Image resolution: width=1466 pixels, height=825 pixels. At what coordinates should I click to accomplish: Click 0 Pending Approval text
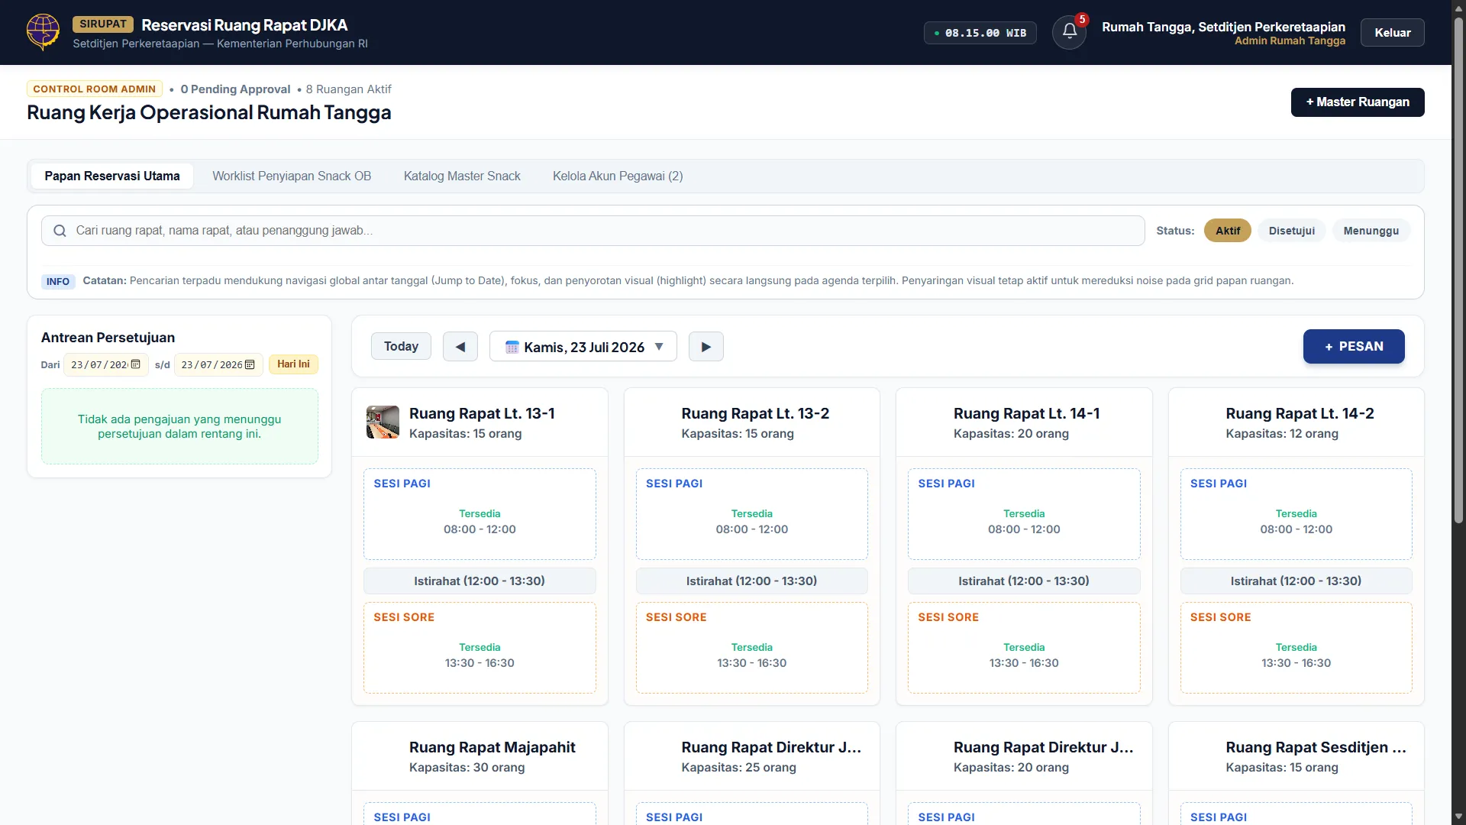[235, 89]
